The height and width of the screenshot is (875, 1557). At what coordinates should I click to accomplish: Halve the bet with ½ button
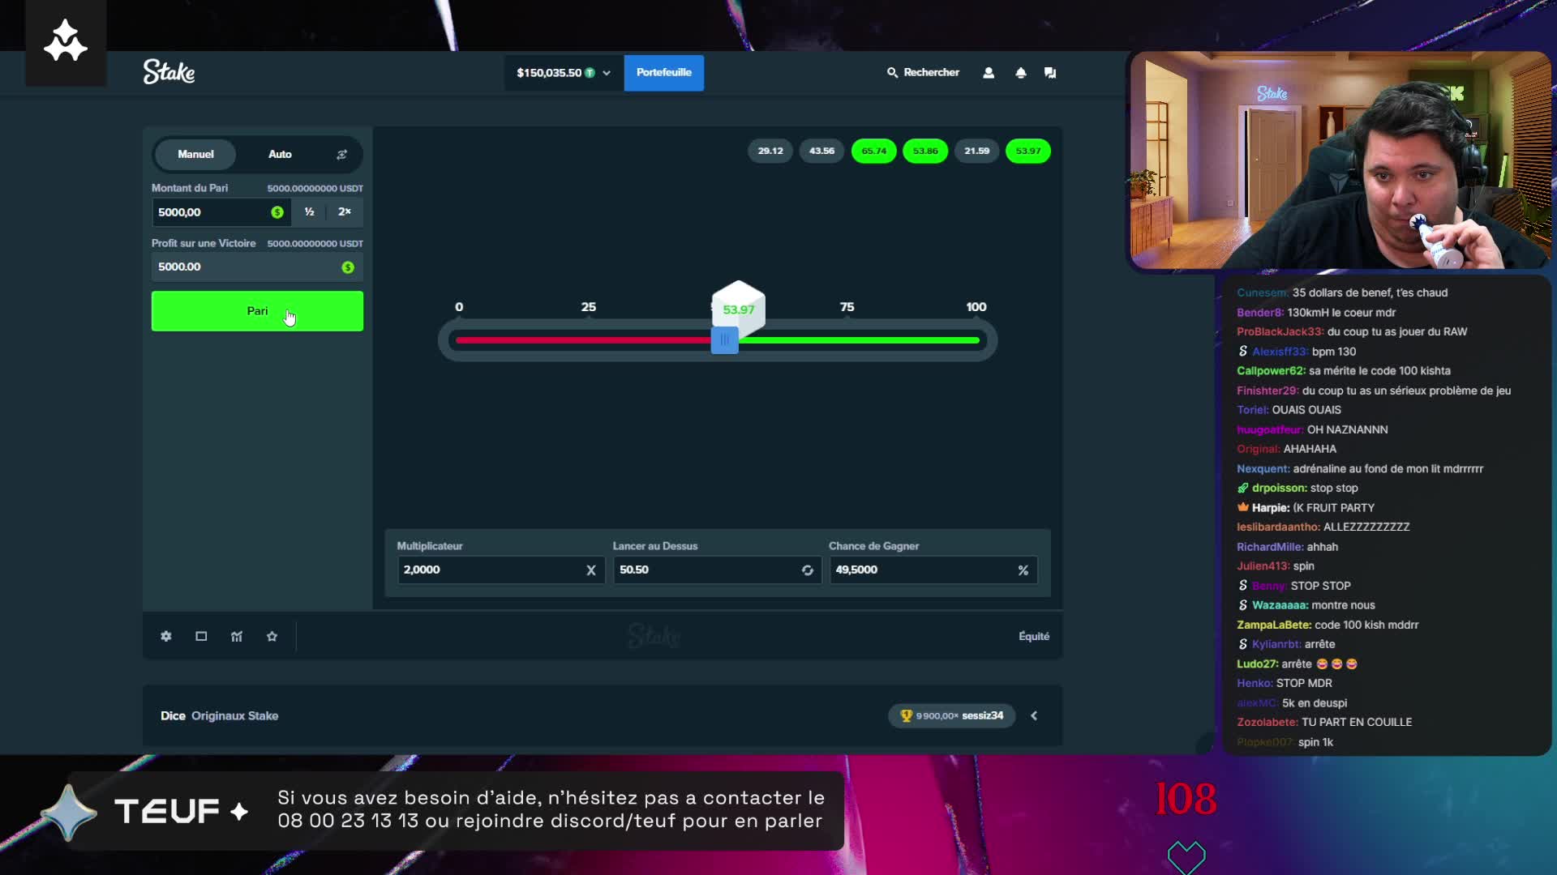click(x=309, y=212)
